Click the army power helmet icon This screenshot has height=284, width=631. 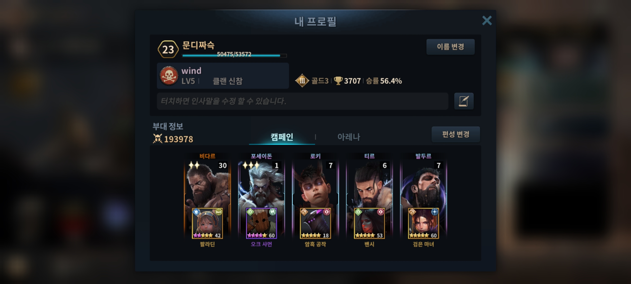tap(157, 139)
